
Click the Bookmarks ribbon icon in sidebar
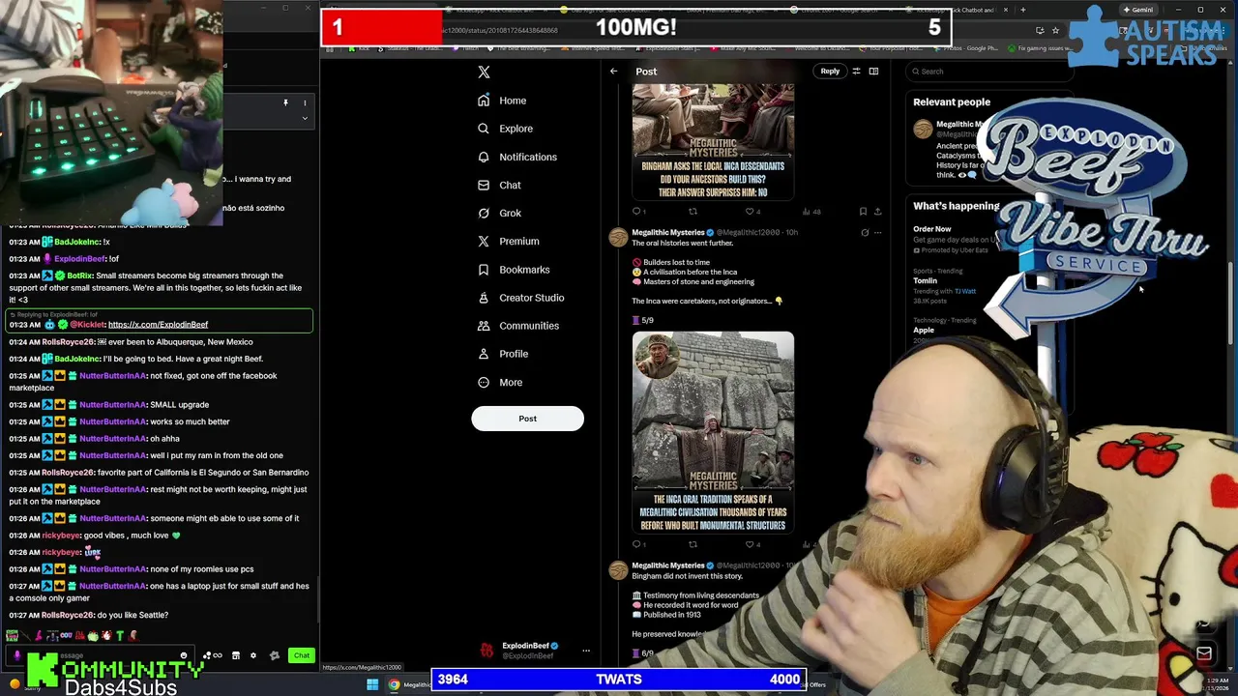(x=484, y=270)
